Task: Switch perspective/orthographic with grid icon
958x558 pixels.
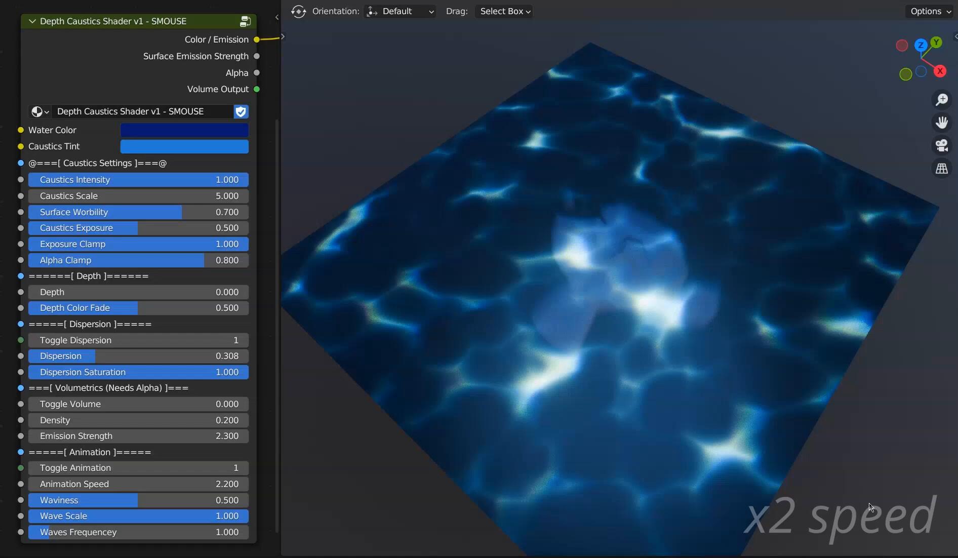Action: click(941, 169)
